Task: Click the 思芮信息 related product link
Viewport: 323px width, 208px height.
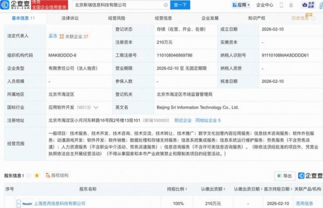Action: pos(305,204)
